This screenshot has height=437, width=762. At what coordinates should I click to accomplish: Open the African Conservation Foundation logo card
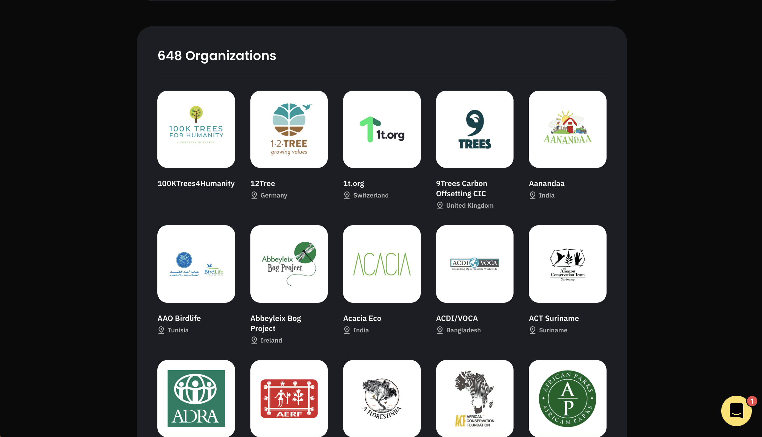475,399
